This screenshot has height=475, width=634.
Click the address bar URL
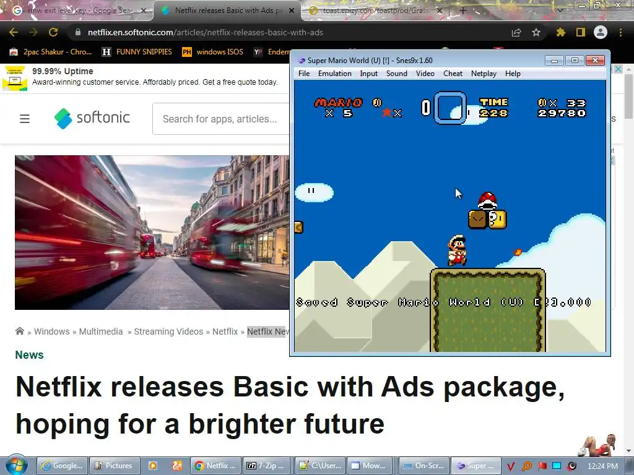pos(206,32)
